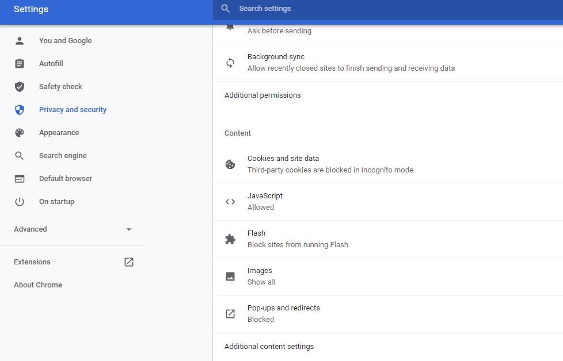Viewport: 563px width, 361px height.
Task: Click the 'Ask before sending' text
Action: point(279,31)
